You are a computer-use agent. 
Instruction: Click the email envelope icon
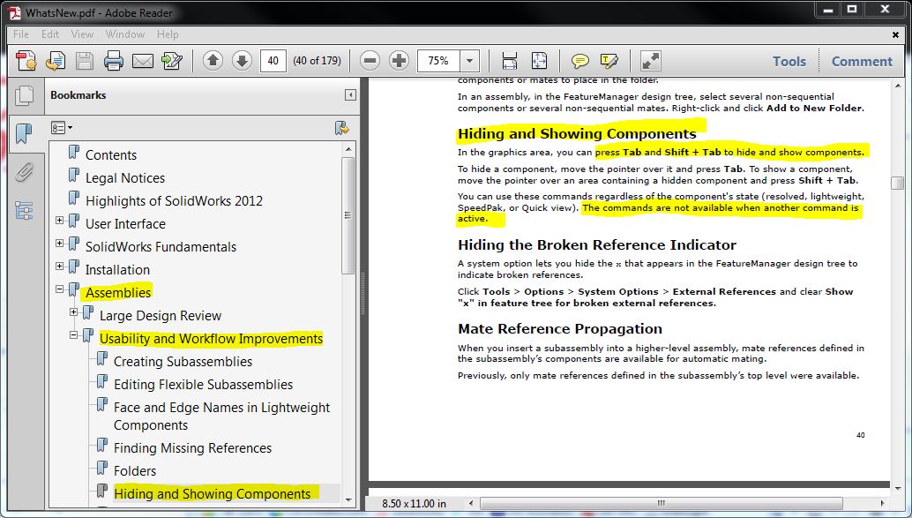(x=143, y=61)
